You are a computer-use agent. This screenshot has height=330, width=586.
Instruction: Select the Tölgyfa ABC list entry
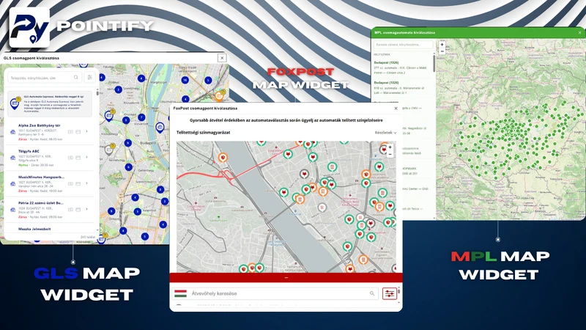(x=50, y=158)
